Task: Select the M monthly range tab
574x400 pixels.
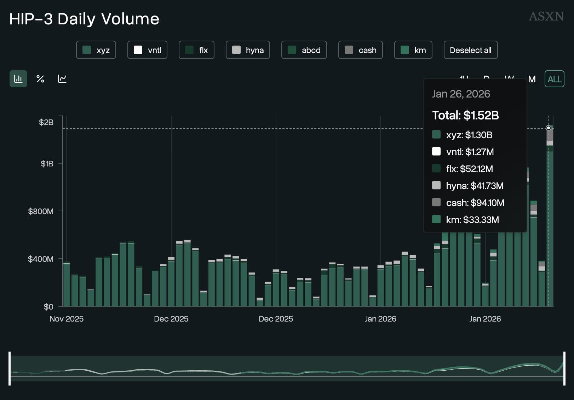Action: [x=532, y=79]
